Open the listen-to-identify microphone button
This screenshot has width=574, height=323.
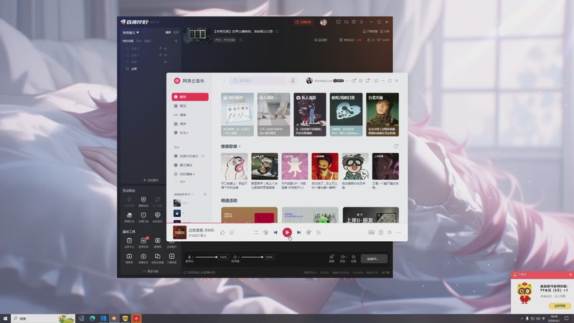(x=293, y=80)
